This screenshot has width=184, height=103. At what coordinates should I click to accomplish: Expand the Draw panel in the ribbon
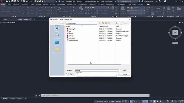coord(13,17)
